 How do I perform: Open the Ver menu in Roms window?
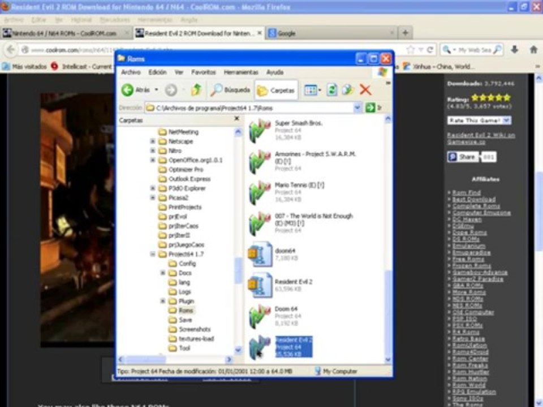(179, 72)
